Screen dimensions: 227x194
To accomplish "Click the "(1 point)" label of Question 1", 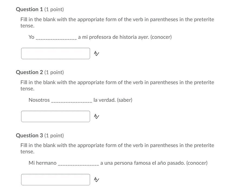I will [x=54, y=9].
